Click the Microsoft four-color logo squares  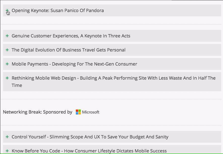pyautogui.click(x=78, y=112)
